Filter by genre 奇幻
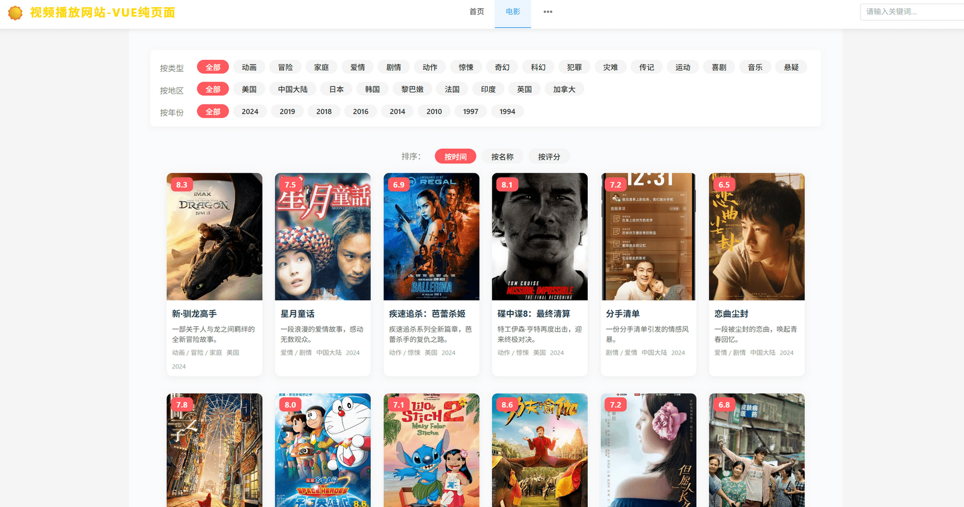The width and height of the screenshot is (964, 507). pos(502,67)
